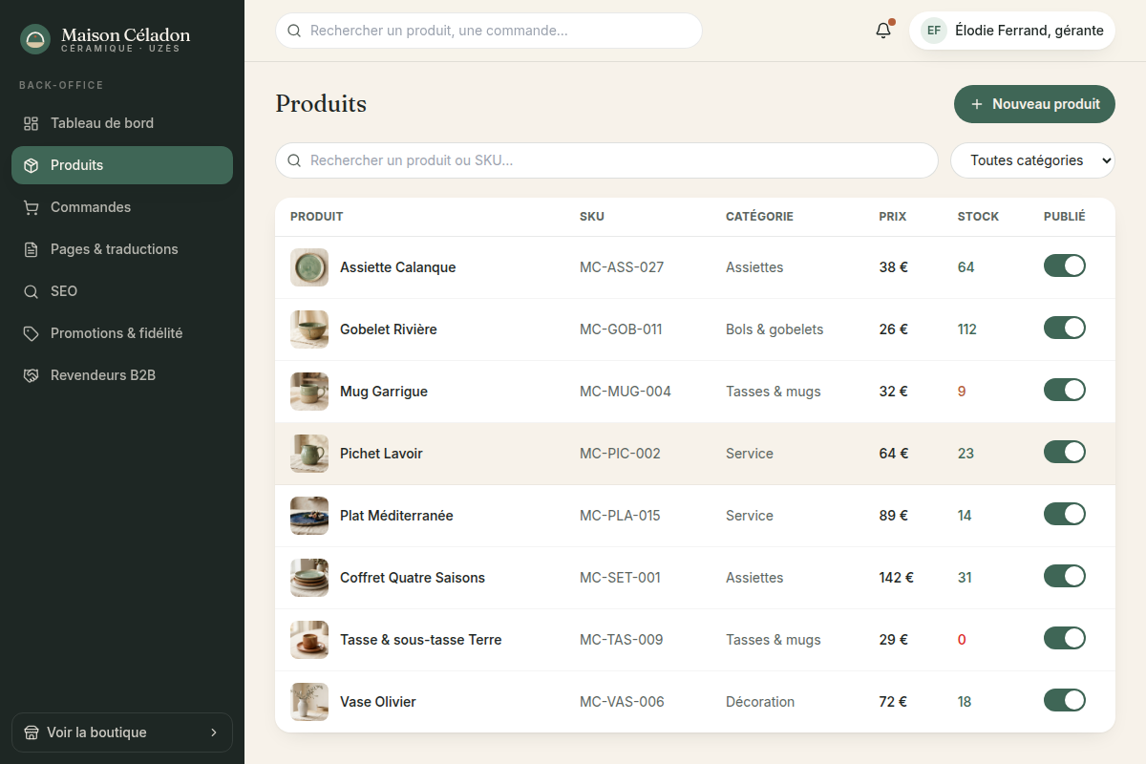Toggle Coffret Quatre Saisons published switch
This screenshot has height=764, width=1146.
point(1065,576)
